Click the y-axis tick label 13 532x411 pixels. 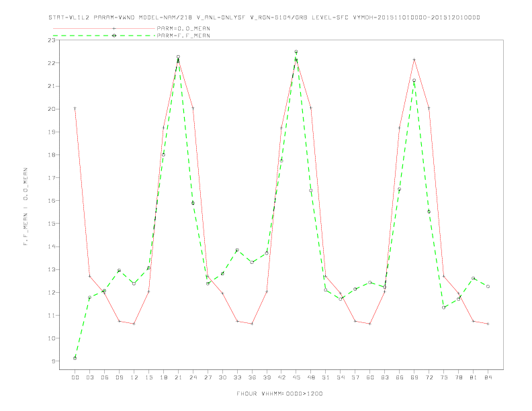pos(52,269)
